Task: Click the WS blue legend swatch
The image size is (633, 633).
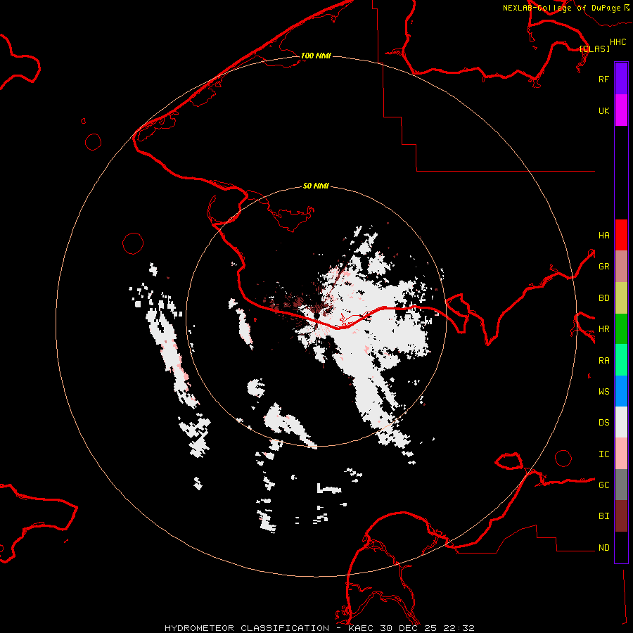Action: pyautogui.click(x=621, y=391)
